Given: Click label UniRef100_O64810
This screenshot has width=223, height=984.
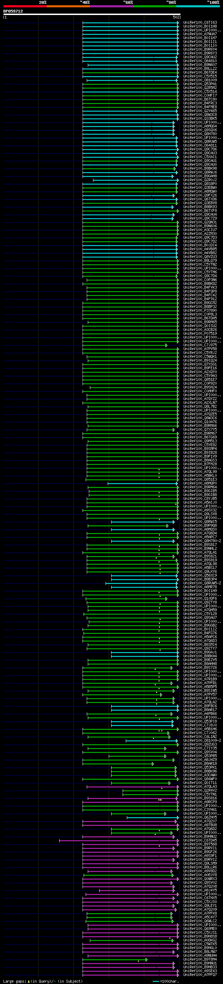Looking at the screenshot, I should click(x=200, y=61).
